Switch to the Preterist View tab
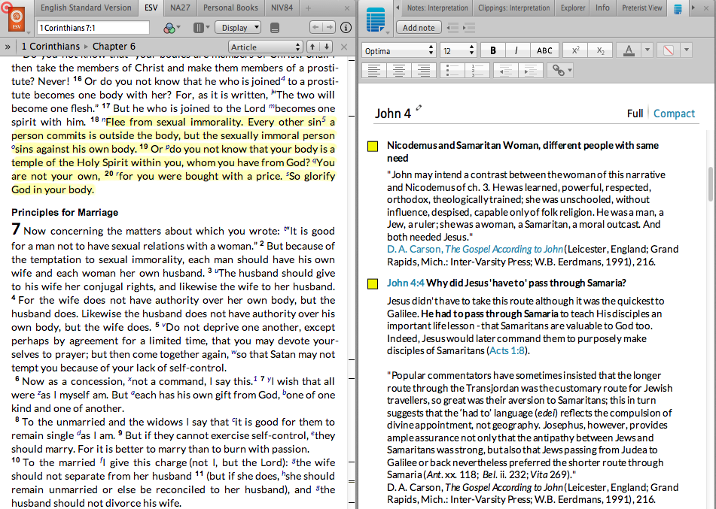 tap(641, 8)
